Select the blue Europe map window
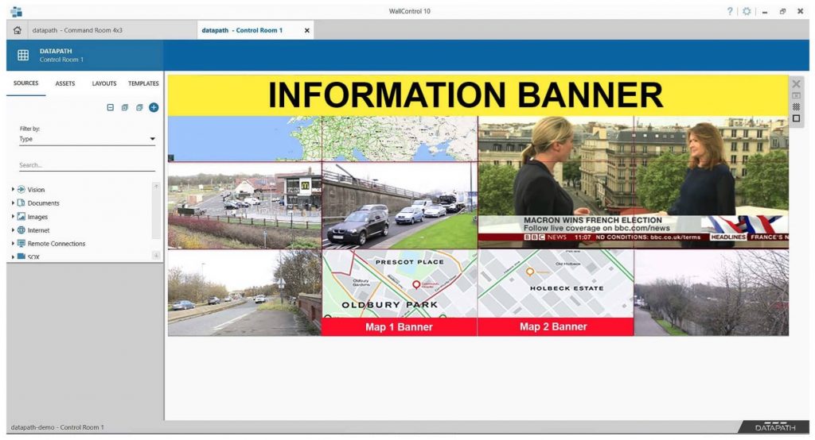 322,138
